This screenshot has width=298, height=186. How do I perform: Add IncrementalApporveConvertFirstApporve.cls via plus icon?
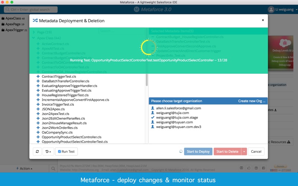point(38,100)
